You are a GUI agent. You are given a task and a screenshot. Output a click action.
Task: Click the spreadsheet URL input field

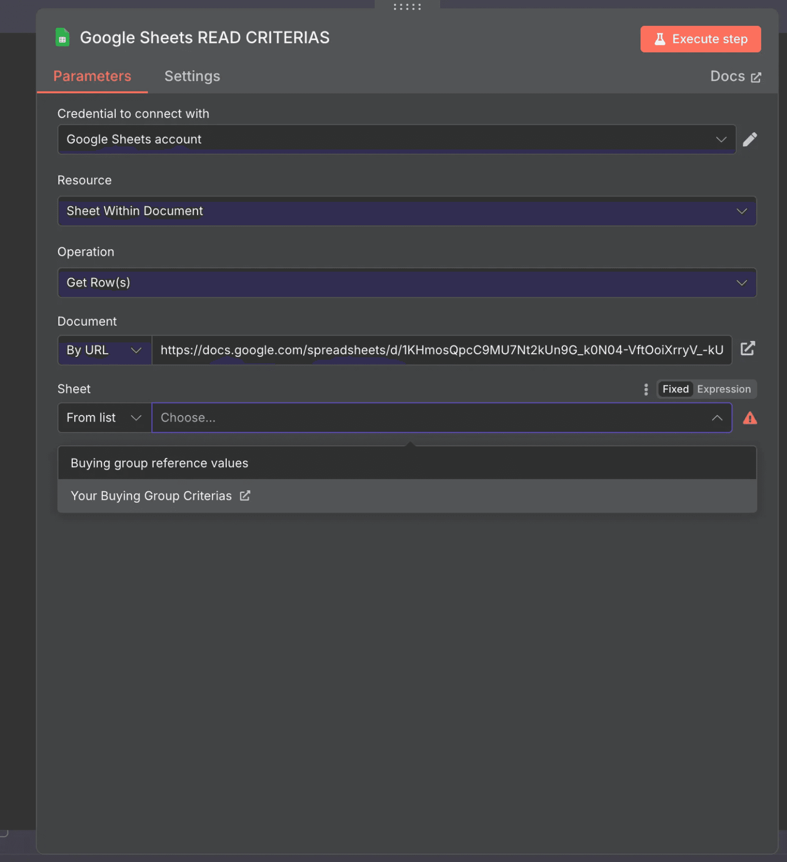click(442, 350)
